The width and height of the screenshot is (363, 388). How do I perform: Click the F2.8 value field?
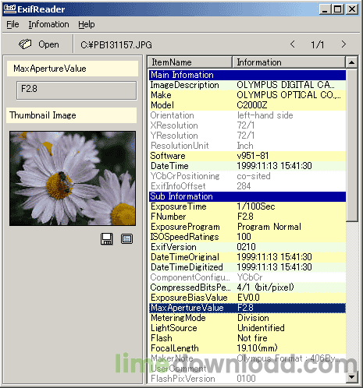point(77,90)
